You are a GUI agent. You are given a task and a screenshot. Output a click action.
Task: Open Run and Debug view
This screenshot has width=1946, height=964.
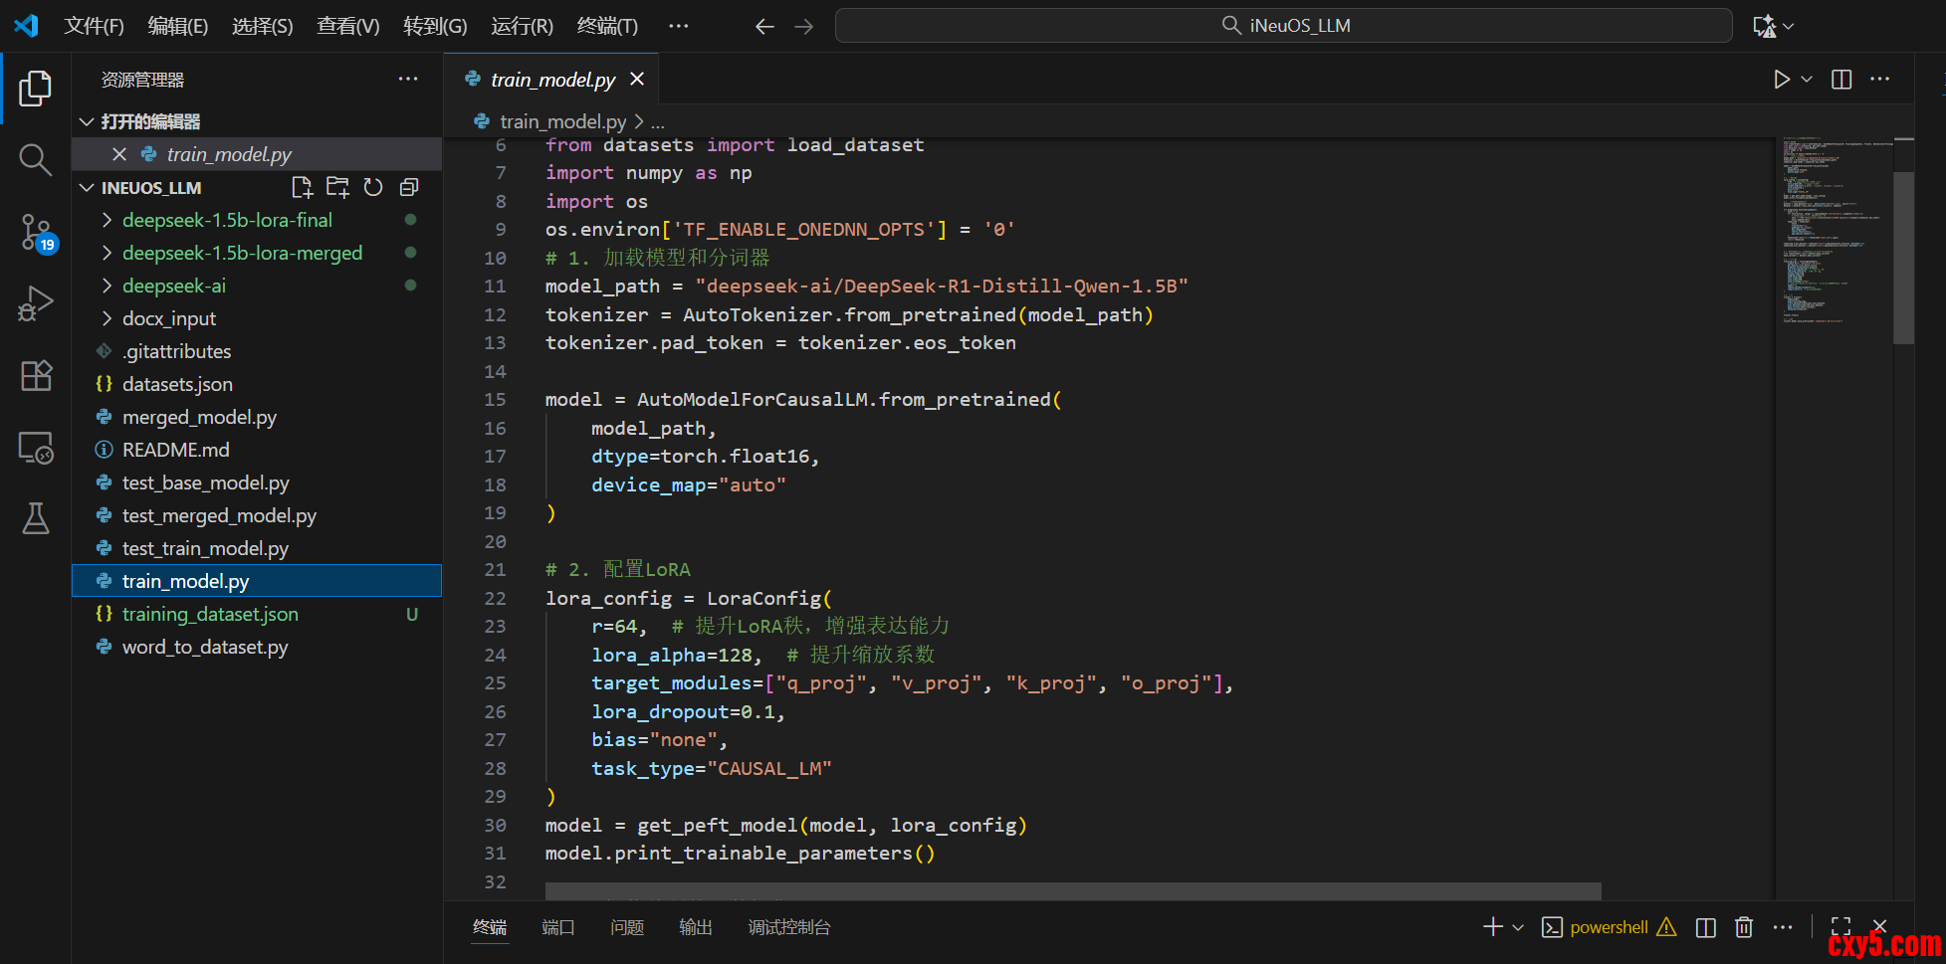click(x=36, y=303)
